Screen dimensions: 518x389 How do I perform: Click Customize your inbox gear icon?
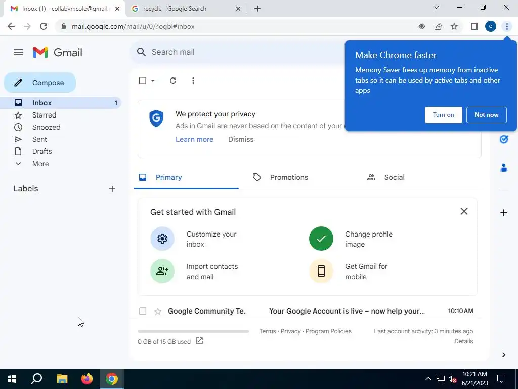pos(162,239)
